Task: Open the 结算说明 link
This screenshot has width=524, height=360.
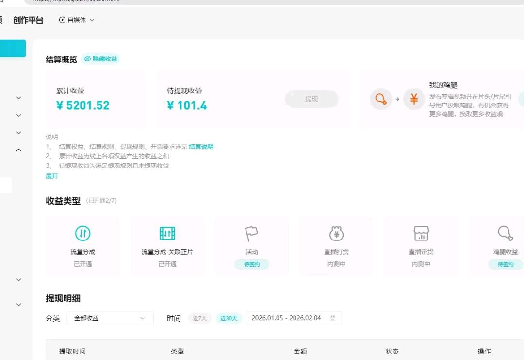Action: (200, 146)
